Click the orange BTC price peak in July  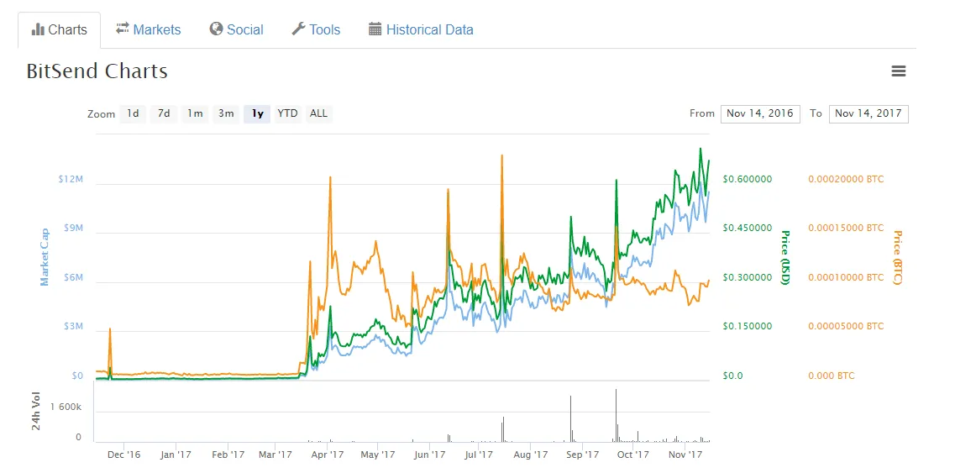pos(501,156)
